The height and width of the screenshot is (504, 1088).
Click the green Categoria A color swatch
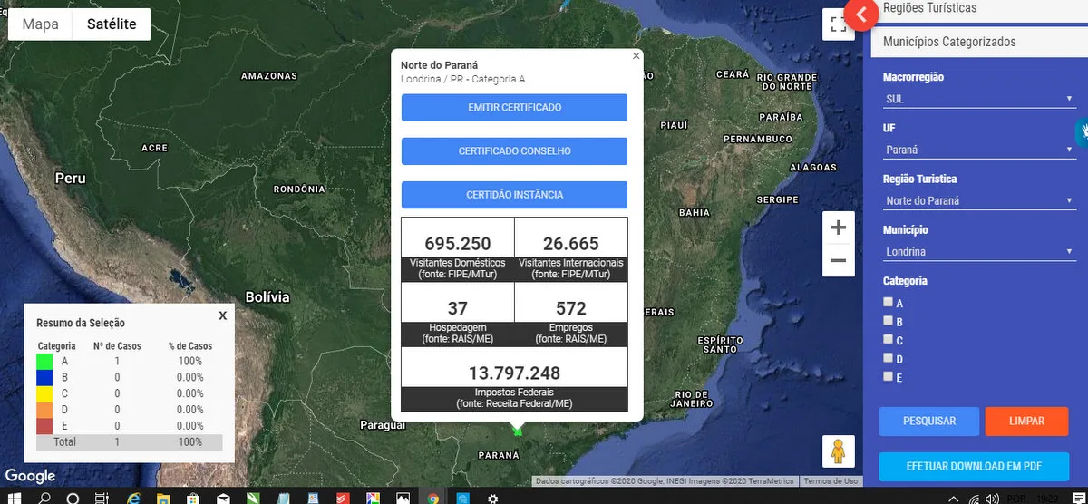(x=44, y=361)
